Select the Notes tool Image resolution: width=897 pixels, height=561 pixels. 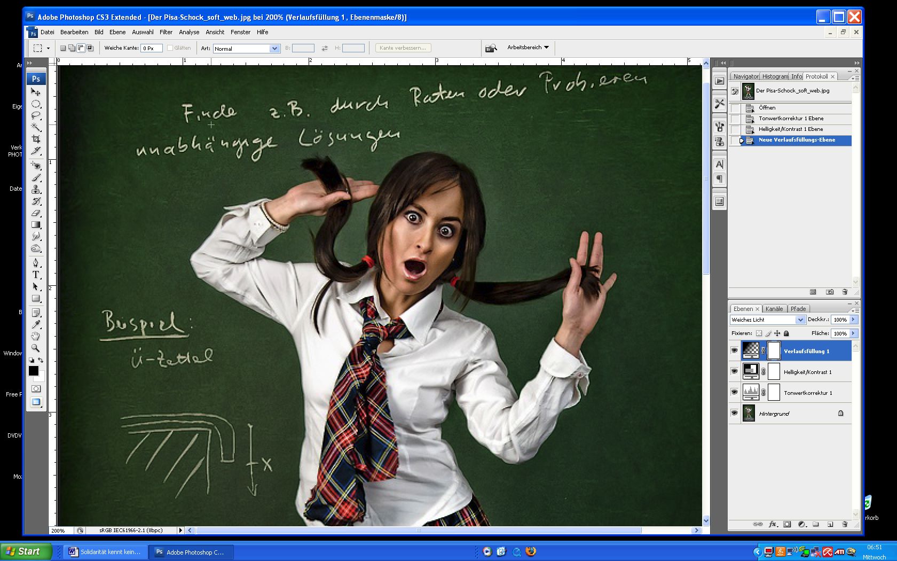coord(36,313)
